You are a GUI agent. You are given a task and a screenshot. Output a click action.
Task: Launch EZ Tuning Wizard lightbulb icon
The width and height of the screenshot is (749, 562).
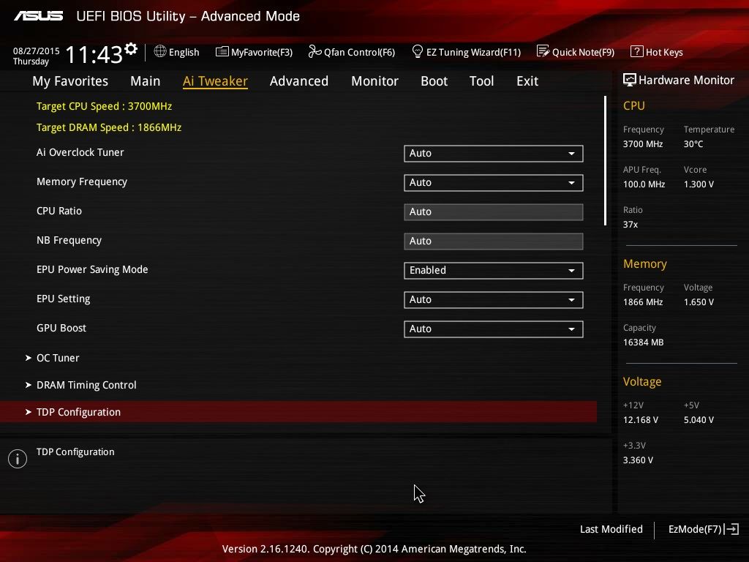tap(417, 51)
